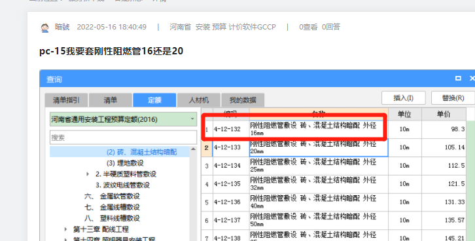
Task: Click the 河南省 tag
Action: [180, 27]
